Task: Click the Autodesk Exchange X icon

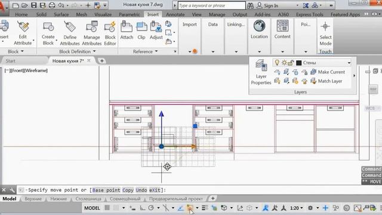Action: click(306, 5)
